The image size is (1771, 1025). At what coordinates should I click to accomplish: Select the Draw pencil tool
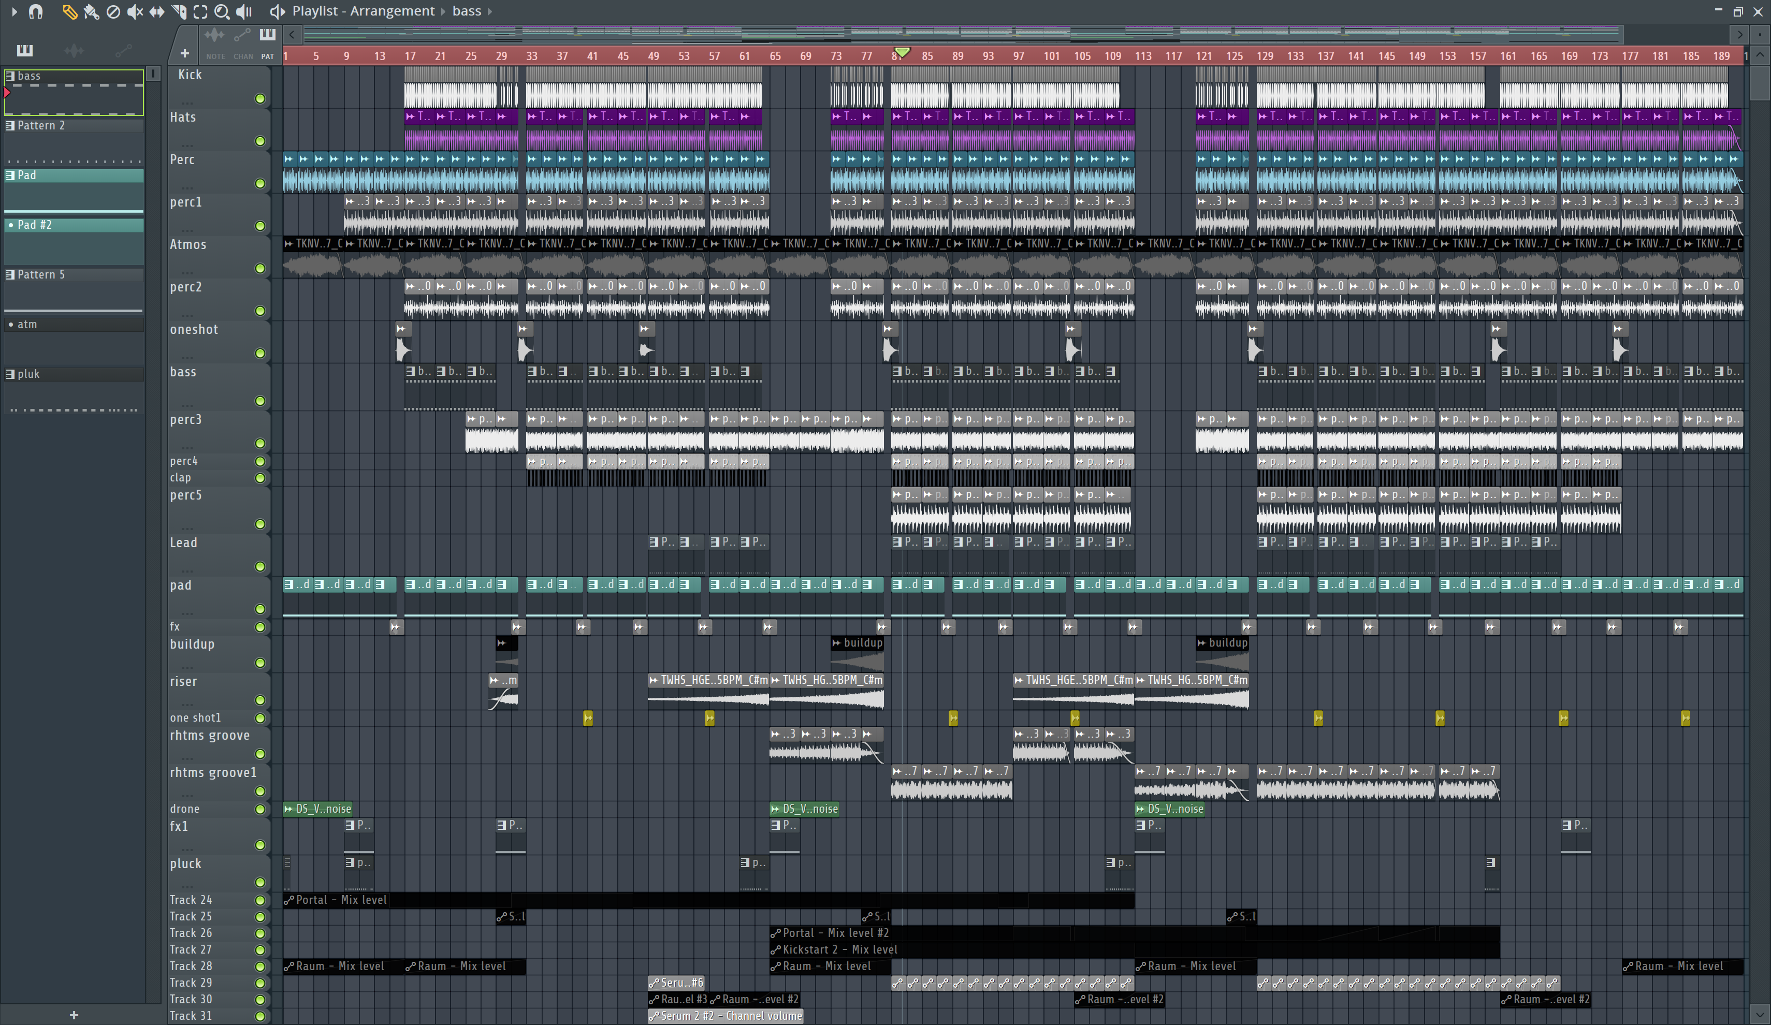pyautogui.click(x=69, y=11)
